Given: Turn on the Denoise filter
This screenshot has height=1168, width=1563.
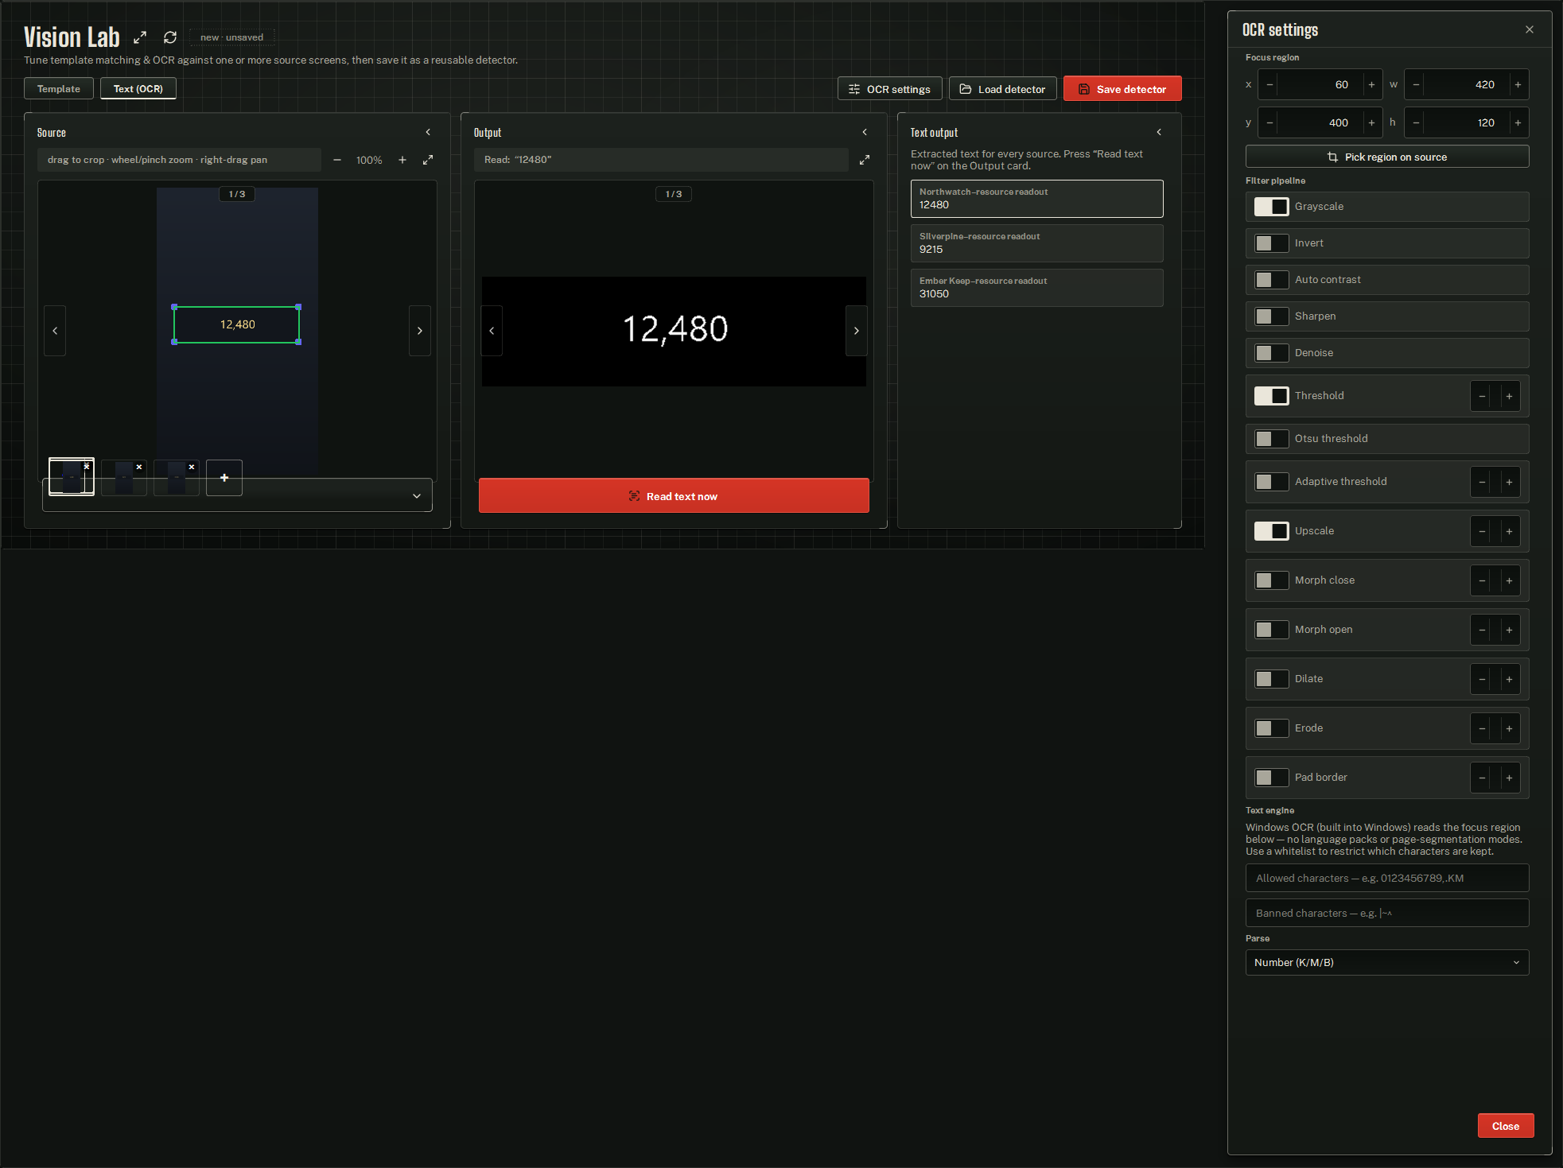Looking at the screenshot, I should point(1271,353).
